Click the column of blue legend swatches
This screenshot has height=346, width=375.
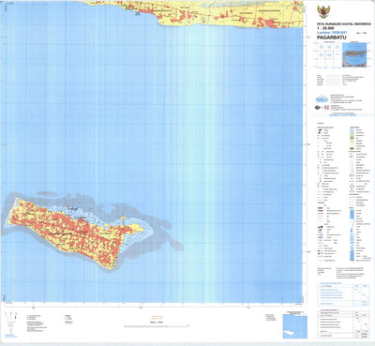tap(352, 234)
